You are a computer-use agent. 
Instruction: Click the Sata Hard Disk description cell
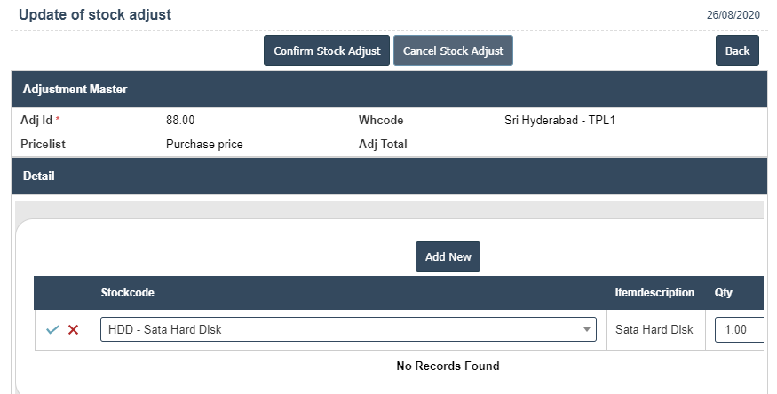point(654,330)
